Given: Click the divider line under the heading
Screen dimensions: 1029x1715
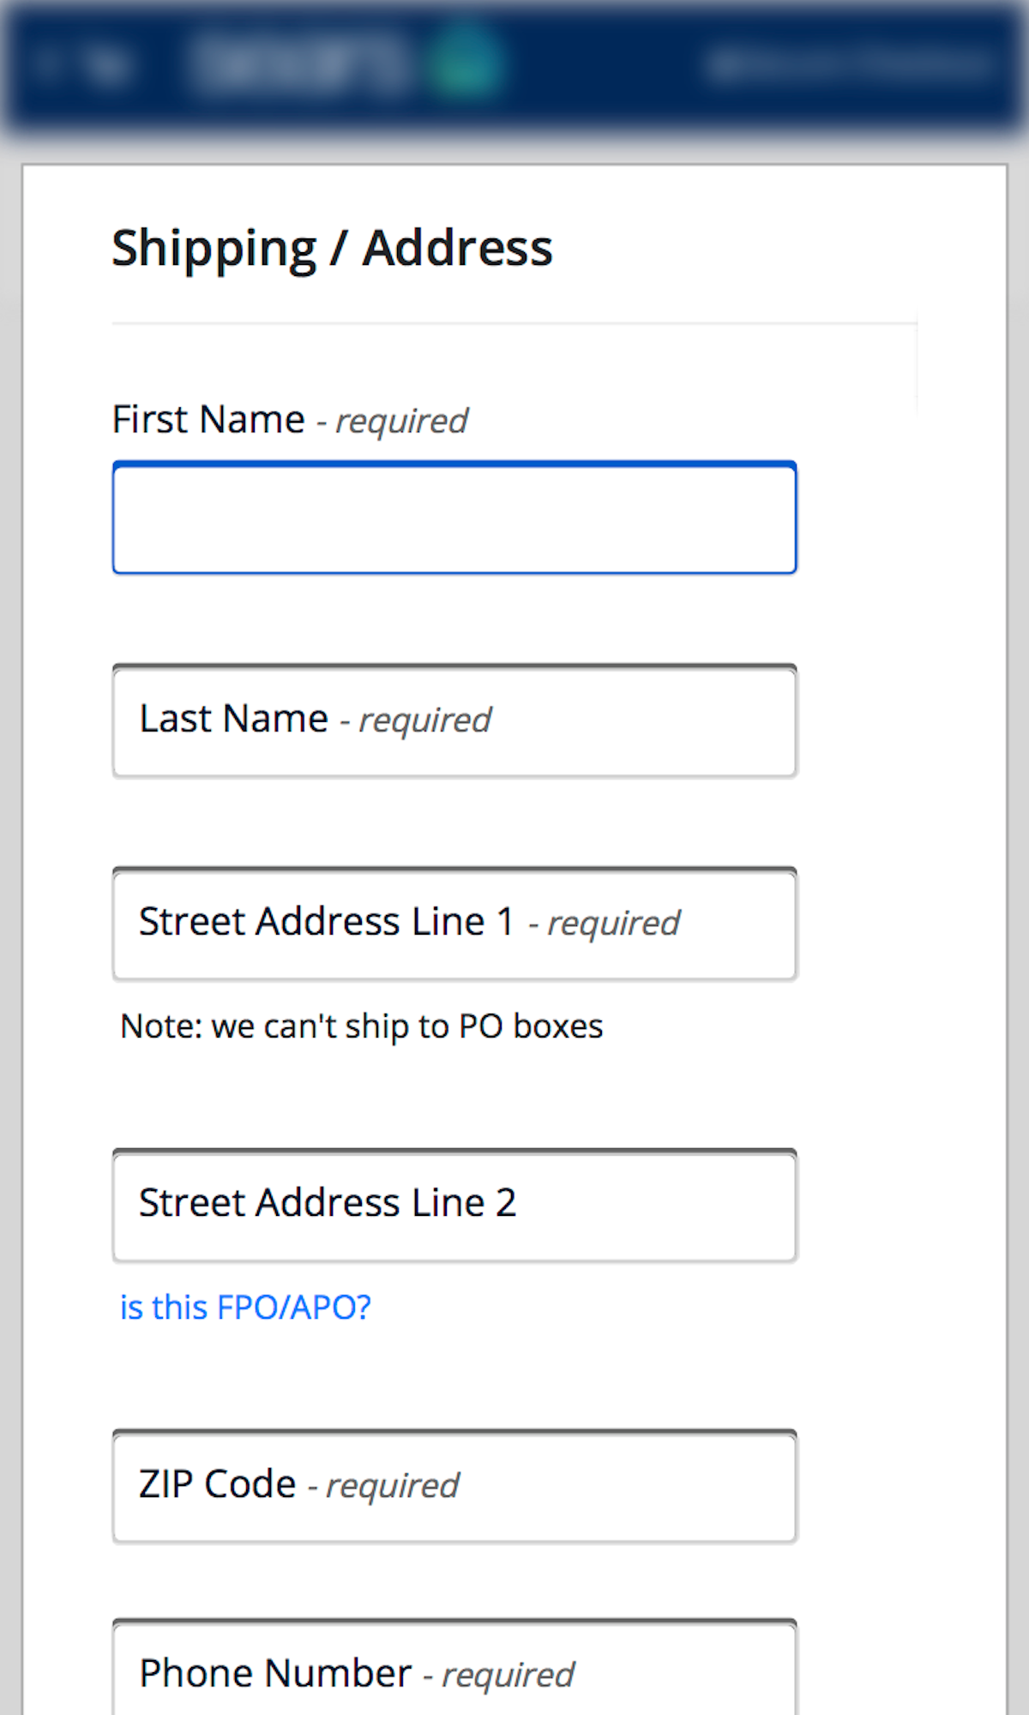Looking at the screenshot, I should click(x=513, y=322).
